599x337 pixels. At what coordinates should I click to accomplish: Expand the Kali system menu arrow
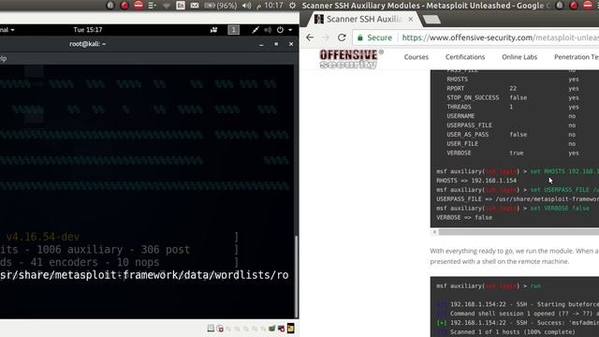[x=290, y=30]
